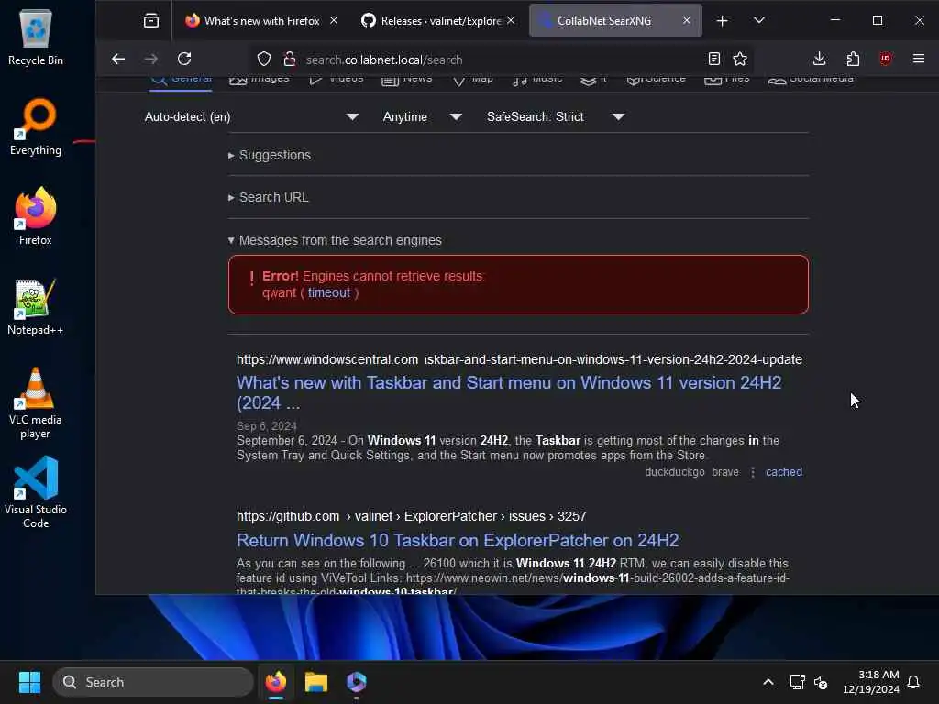List all tabs with the chevron button

pos(758,21)
